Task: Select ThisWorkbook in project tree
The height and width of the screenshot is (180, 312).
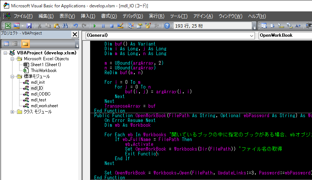Action: coord(44,71)
